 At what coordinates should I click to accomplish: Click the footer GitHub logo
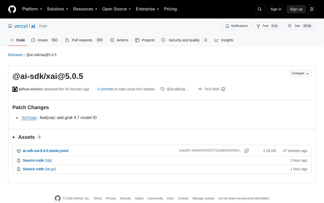click(58, 198)
